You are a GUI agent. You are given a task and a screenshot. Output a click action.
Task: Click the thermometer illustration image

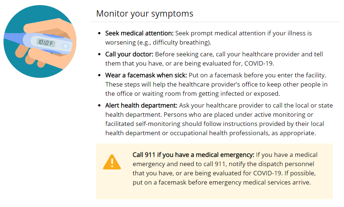tap(40, 41)
